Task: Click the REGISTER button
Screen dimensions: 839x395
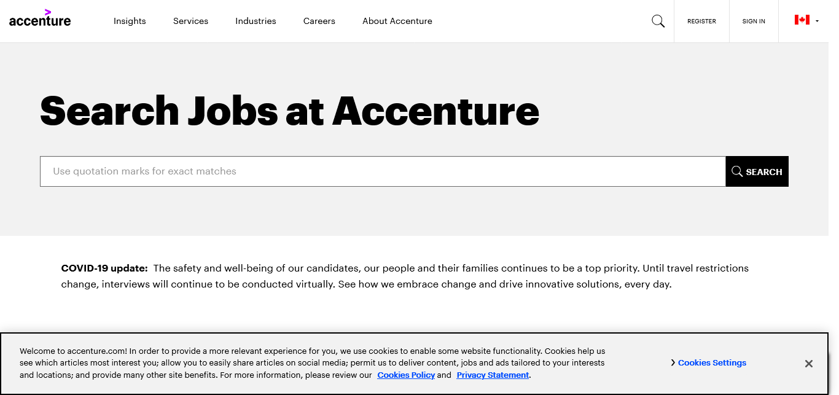Action: pos(701,22)
